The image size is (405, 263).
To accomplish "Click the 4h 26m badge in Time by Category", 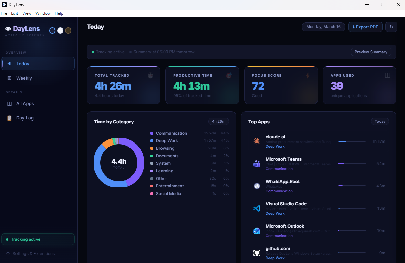I will coord(218,121).
